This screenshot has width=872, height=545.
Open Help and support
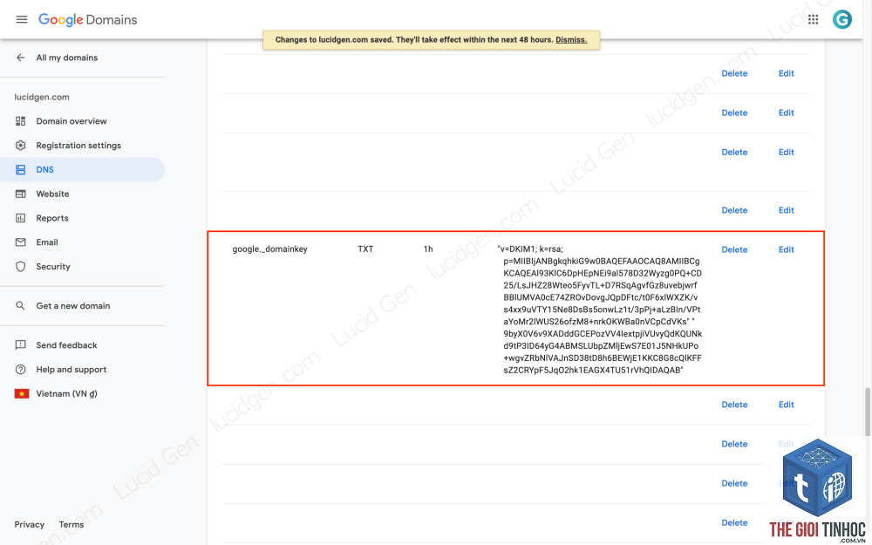(72, 369)
